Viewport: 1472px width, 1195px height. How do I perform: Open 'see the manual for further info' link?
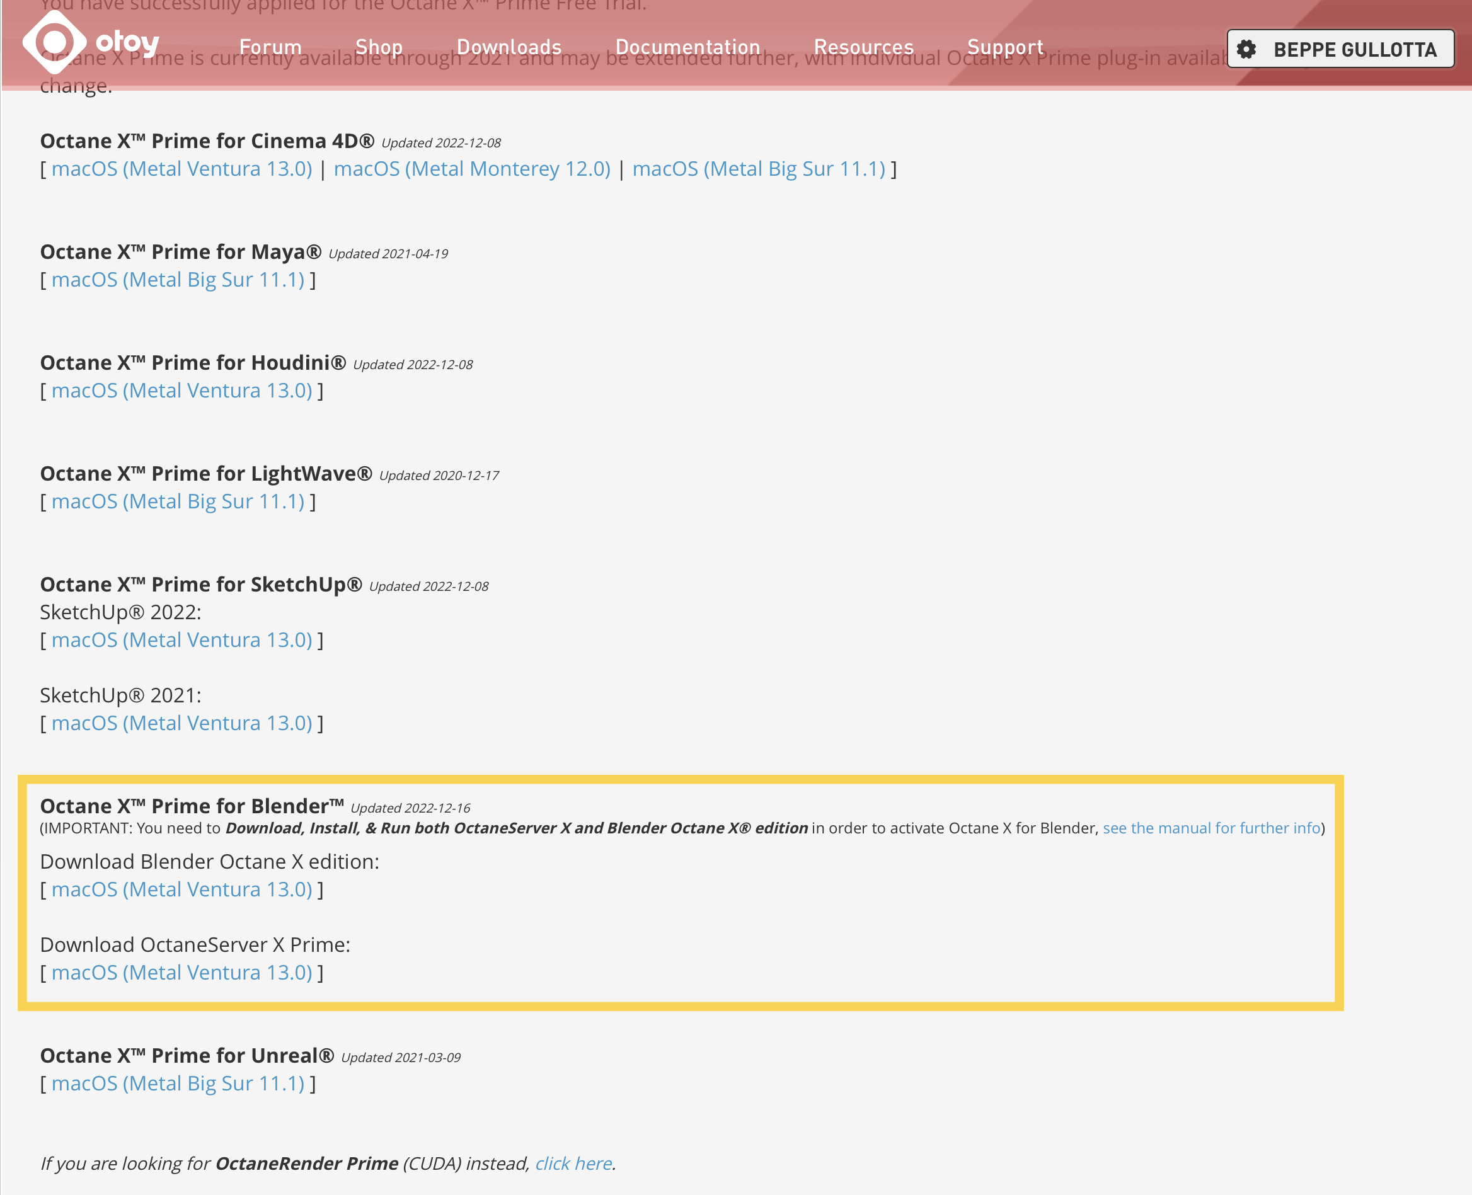(x=1211, y=828)
